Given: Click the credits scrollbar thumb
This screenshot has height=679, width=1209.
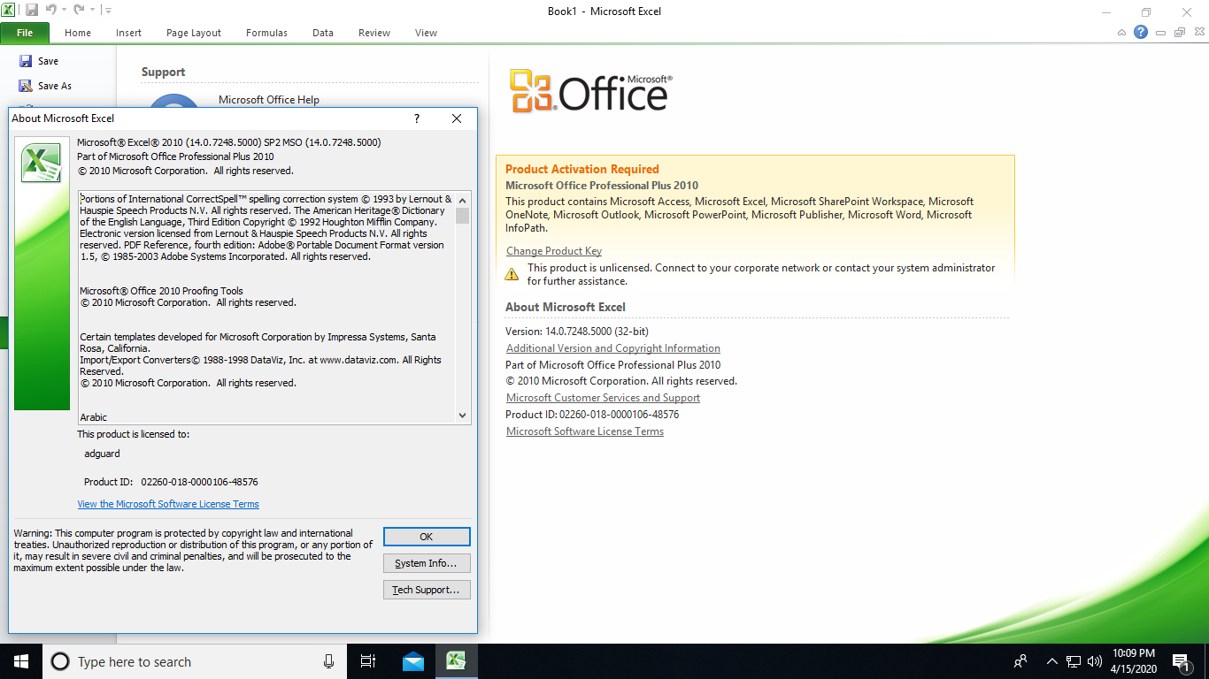Looking at the screenshot, I should pyautogui.click(x=463, y=216).
